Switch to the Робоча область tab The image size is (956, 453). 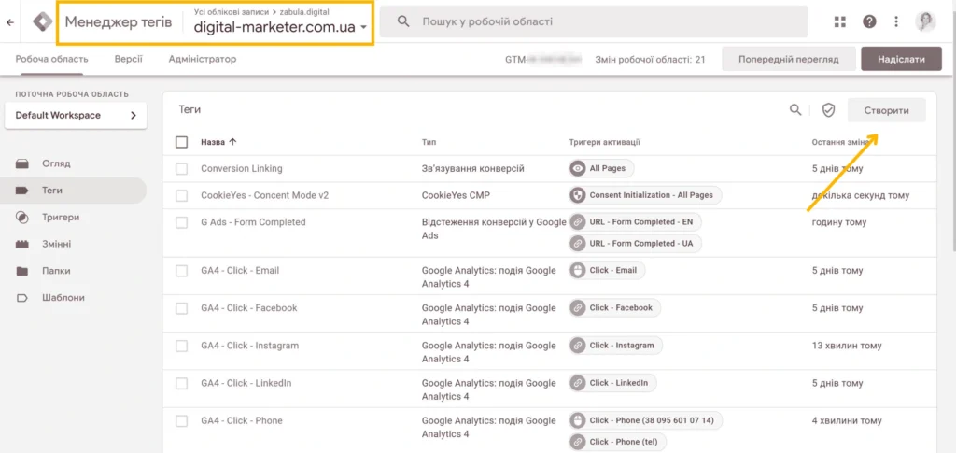click(x=52, y=59)
